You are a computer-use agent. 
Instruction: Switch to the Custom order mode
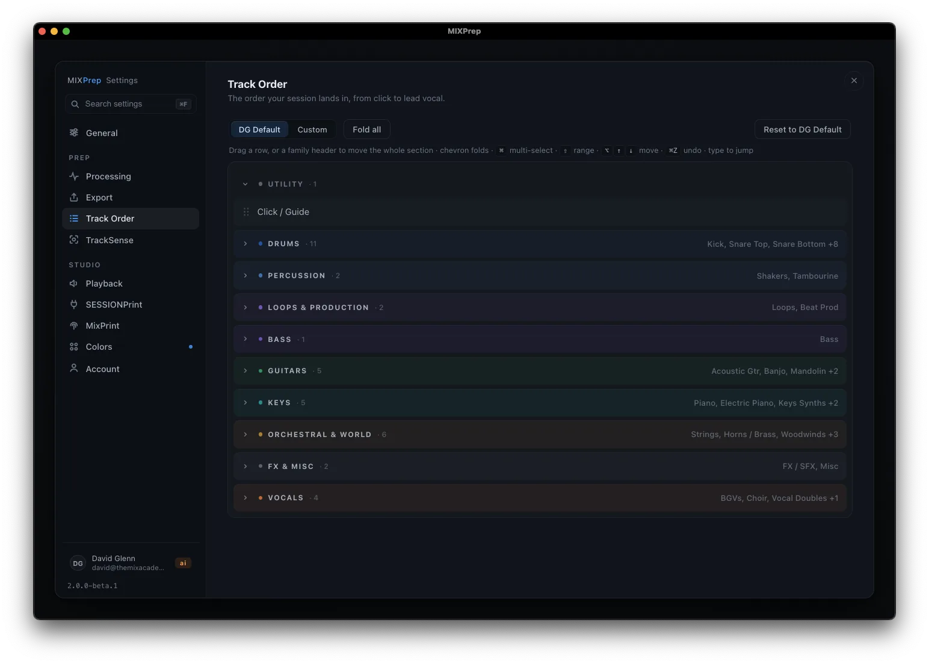tap(312, 129)
